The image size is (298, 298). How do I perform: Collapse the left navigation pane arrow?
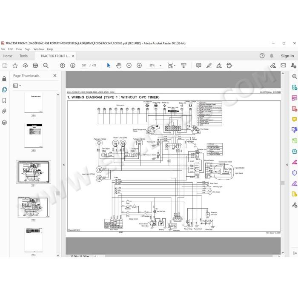(x=64, y=165)
